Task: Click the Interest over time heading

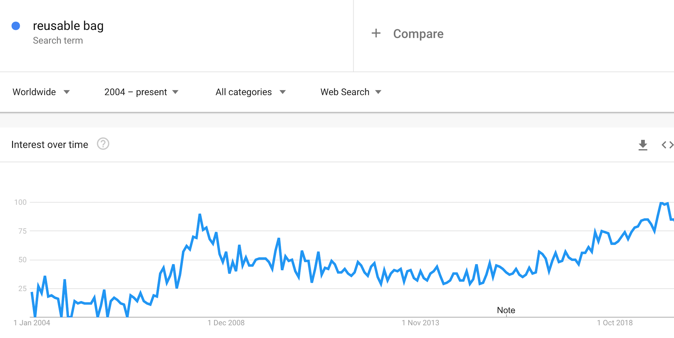Action: [50, 145]
